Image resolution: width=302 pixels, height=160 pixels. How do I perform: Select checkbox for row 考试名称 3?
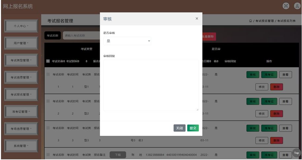(48, 128)
